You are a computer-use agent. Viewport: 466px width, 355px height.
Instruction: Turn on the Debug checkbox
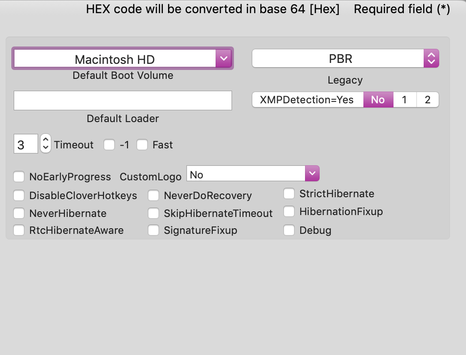289,230
